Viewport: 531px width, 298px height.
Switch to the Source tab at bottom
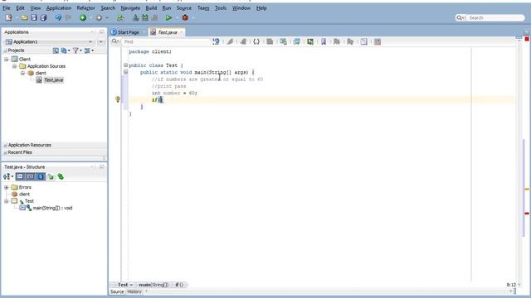(x=117, y=291)
